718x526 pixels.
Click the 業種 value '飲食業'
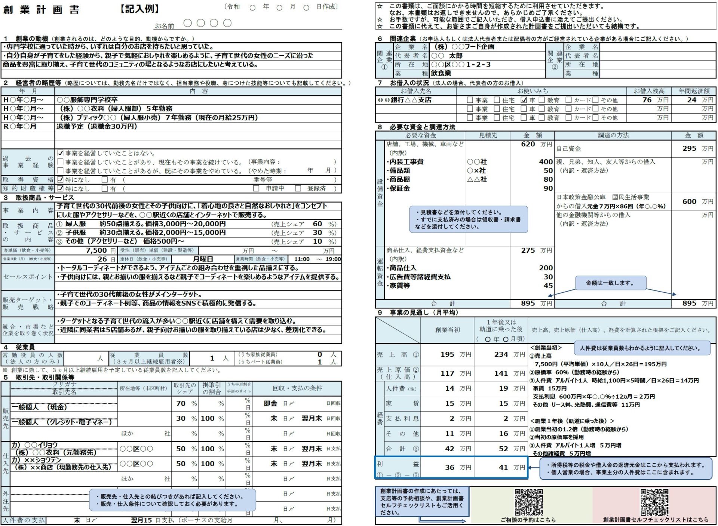click(x=441, y=73)
